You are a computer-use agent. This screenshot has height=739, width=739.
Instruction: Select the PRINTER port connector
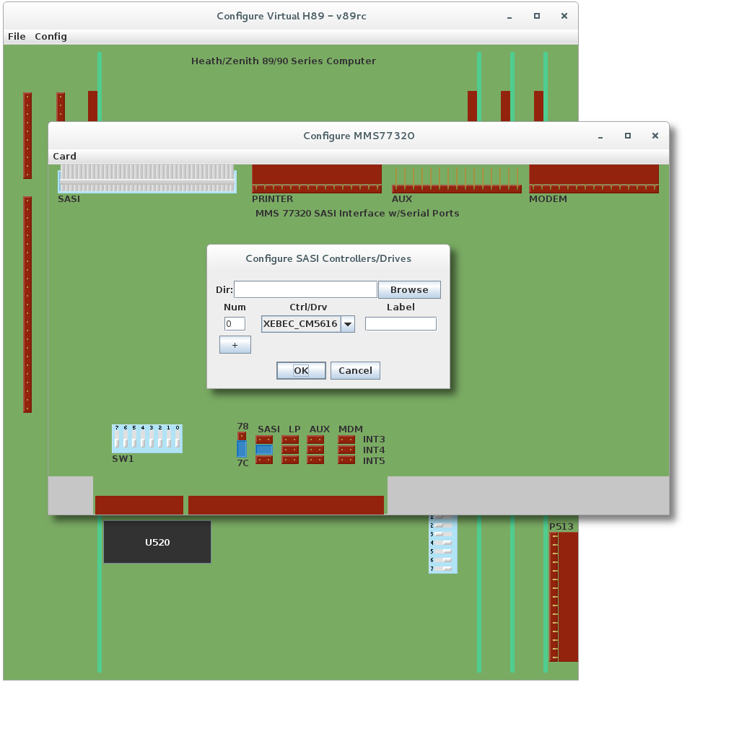tap(316, 178)
